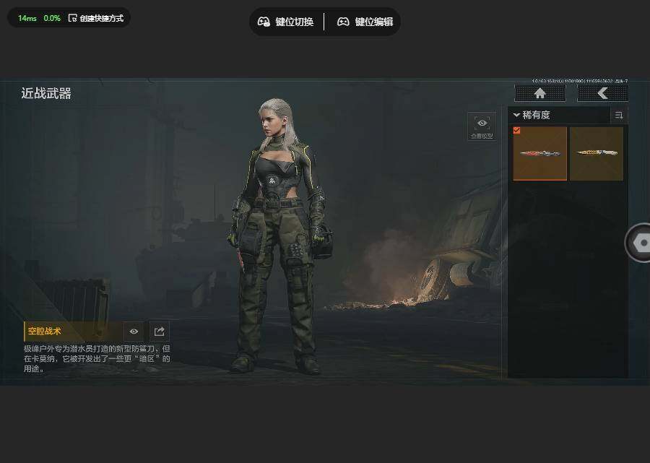Select the first knife skin thumbnail
The height and width of the screenshot is (463, 650).
click(x=539, y=153)
